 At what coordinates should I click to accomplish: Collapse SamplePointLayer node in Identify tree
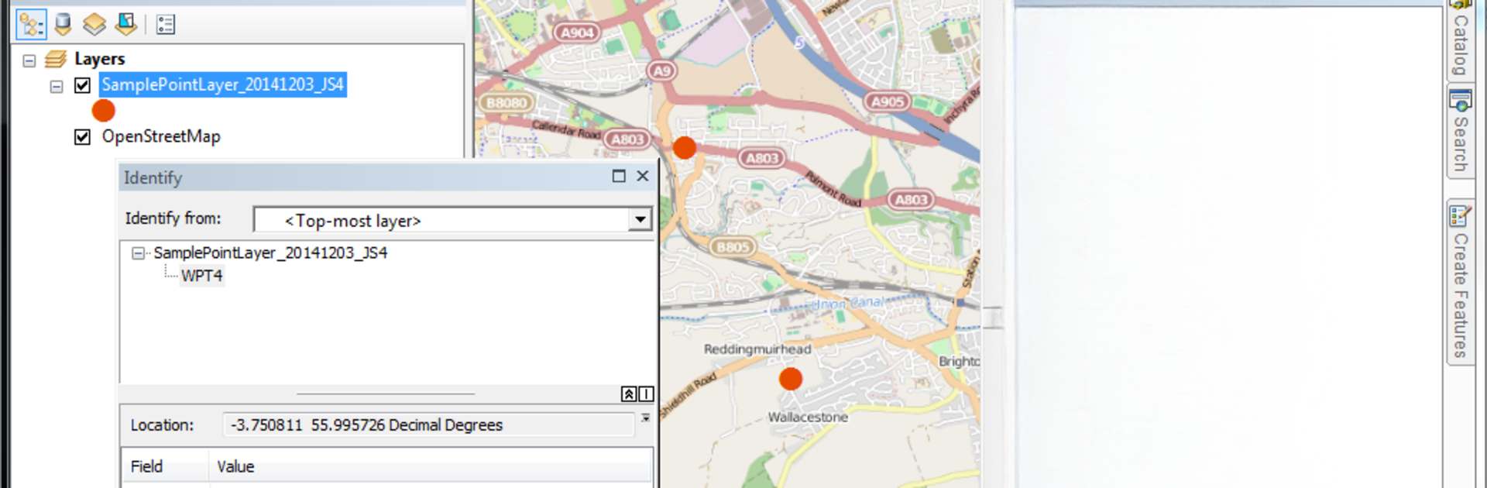click(x=138, y=253)
